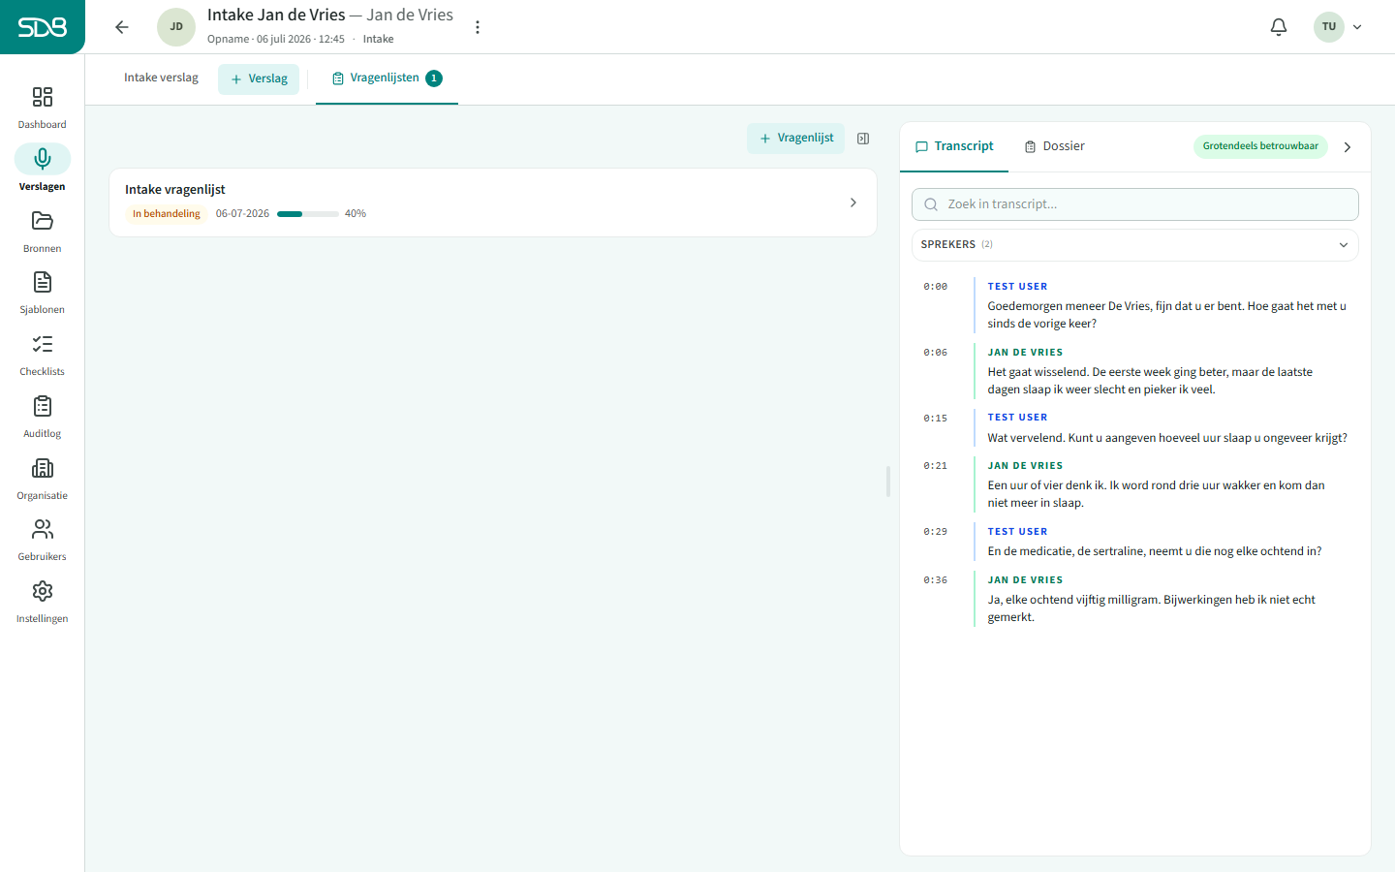The width and height of the screenshot is (1395, 872).
Task: Open the Dashboard from the sidebar
Action: click(x=42, y=107)
